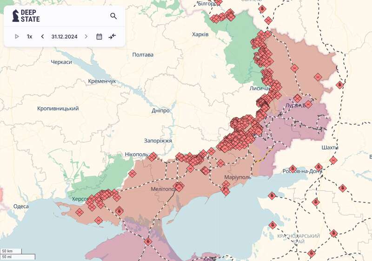This screenshot has height=261, width=372.
Task: Start timeline playback with play button
Action: pyautogui.click(x=17, y=36)
